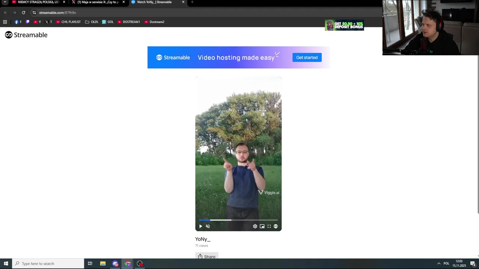Click Get started on the Streamable banner

(307, 57)
